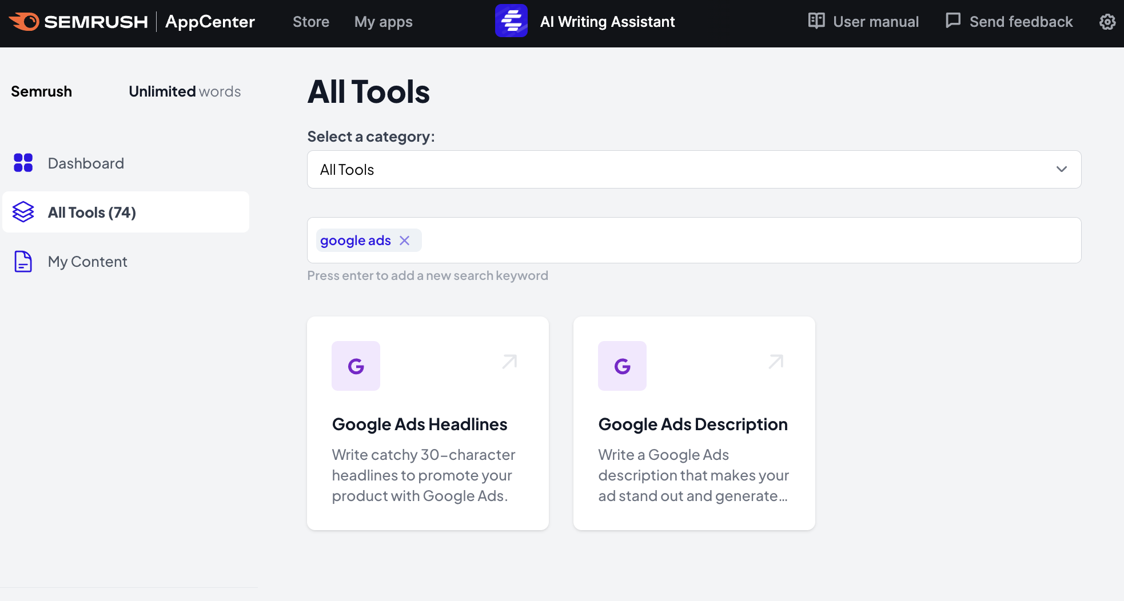
Task: Remove the google ads keyword tag
Action: click(405, 241)
